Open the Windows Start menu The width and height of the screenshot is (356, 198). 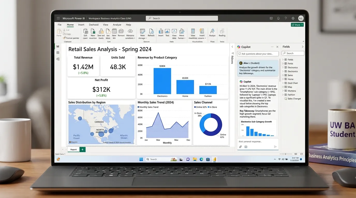click(141, 159)
